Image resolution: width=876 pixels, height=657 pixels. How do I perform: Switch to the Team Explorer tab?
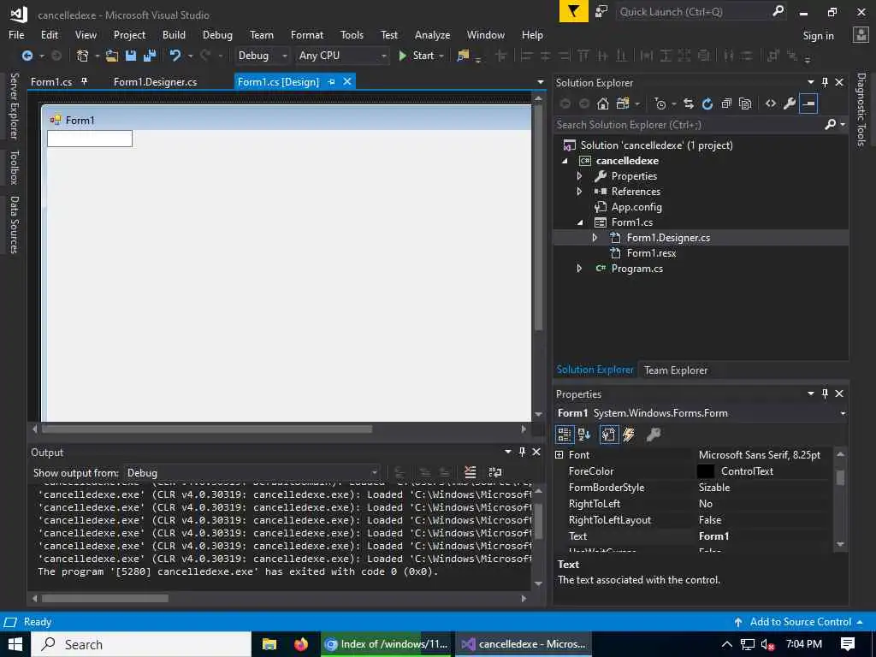tap(676, 370)
